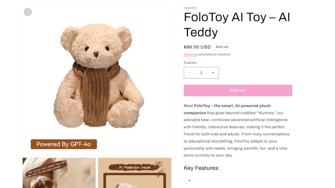Click the product description paragraph
The image size is (335, 188).
(x=236, y=130)
